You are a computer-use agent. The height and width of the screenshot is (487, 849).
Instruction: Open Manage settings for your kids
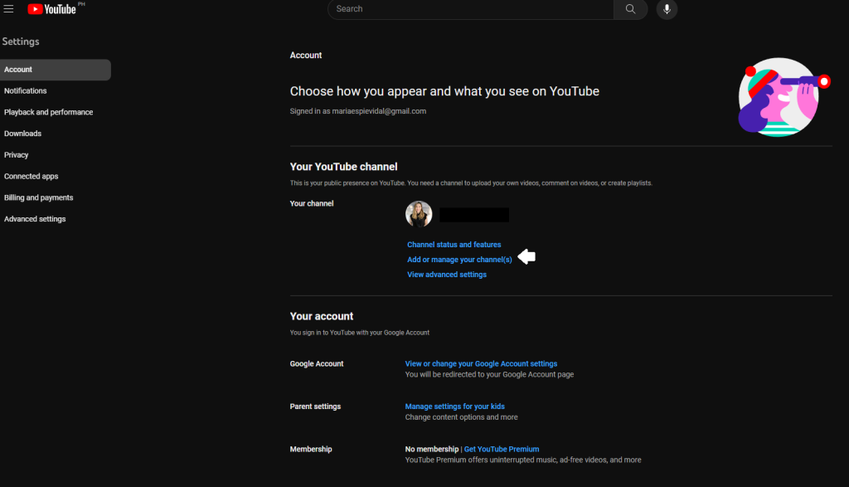tap(455, 407)
